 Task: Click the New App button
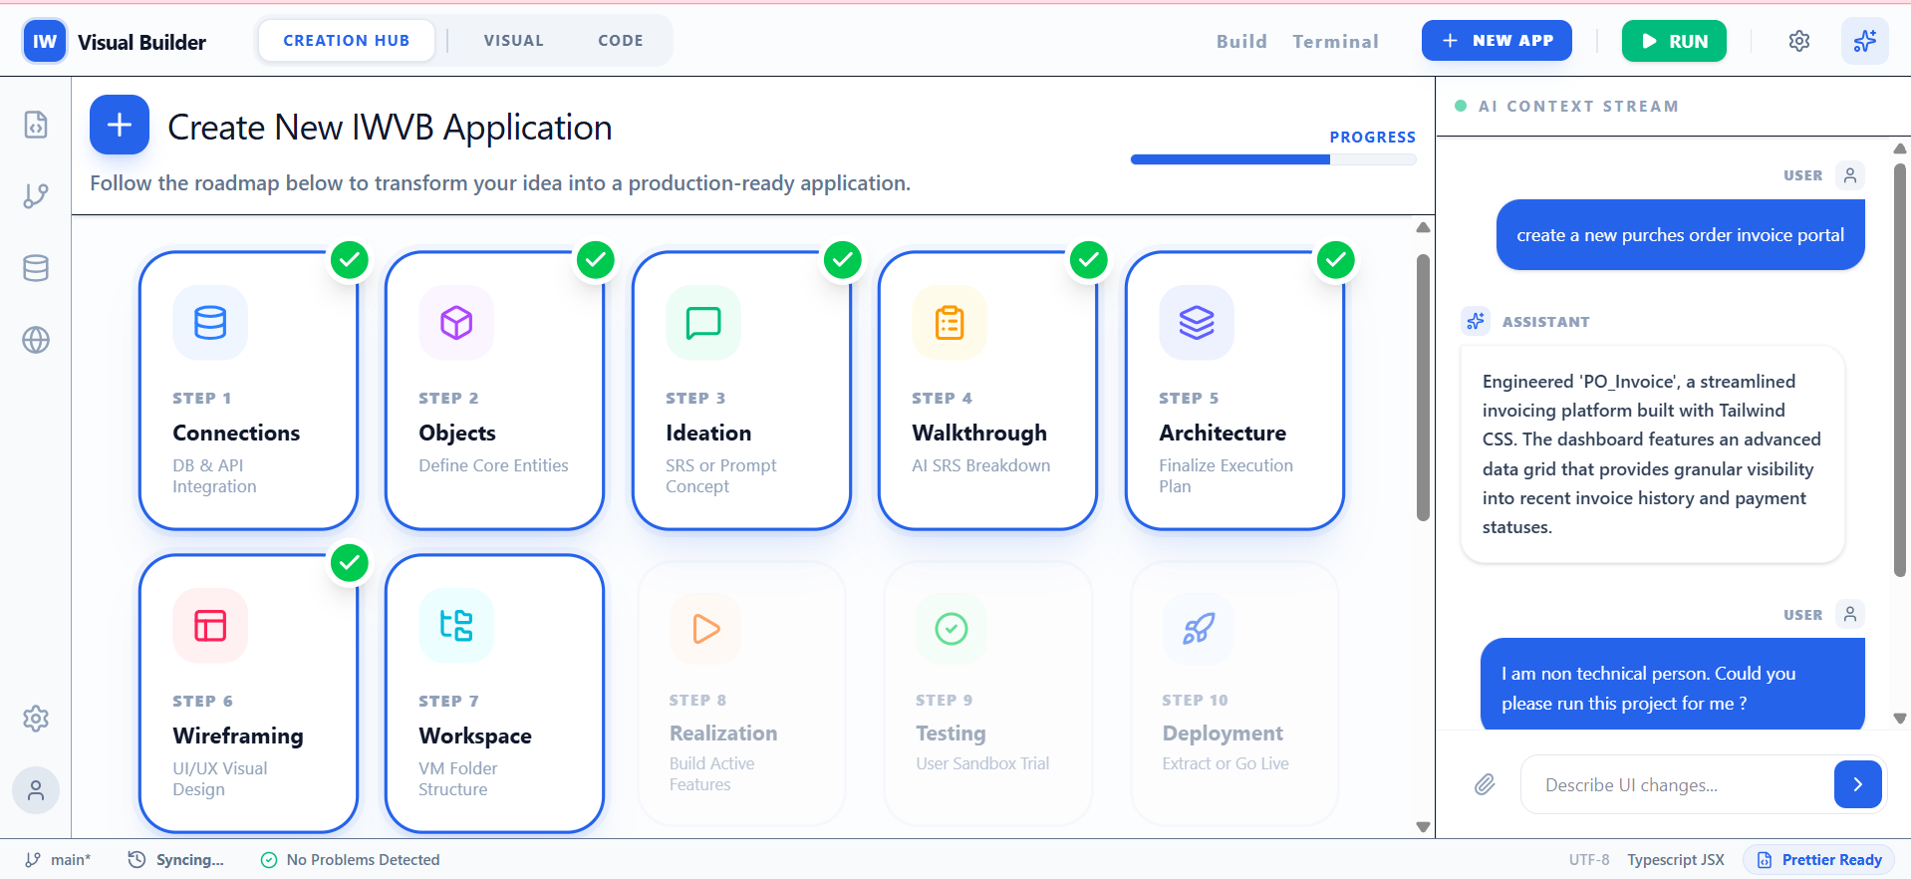click(1497, 41)
